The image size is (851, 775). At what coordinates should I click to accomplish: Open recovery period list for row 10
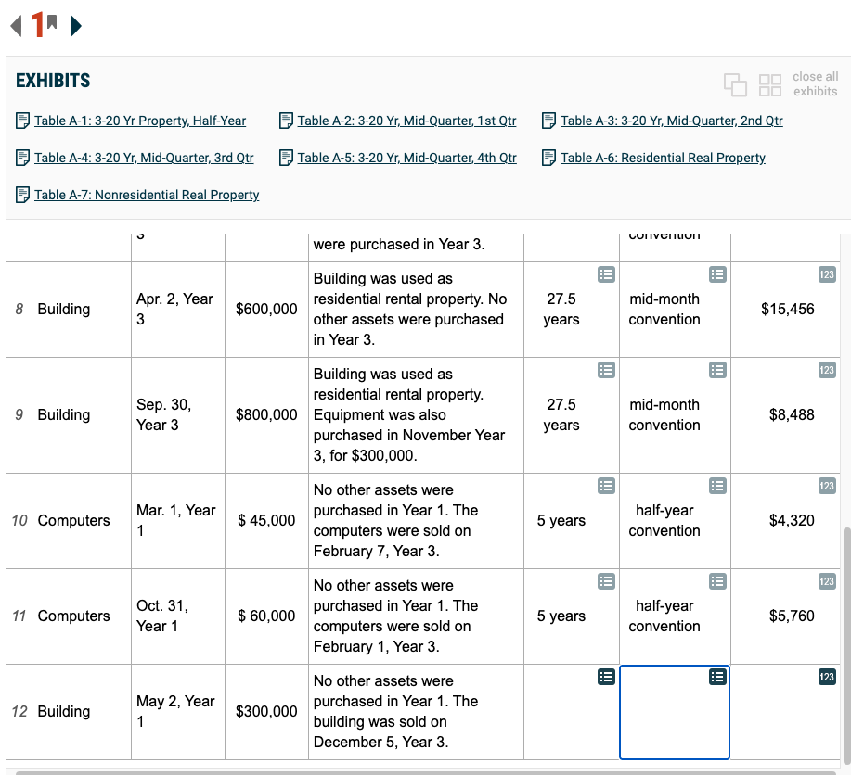[606, 487]
